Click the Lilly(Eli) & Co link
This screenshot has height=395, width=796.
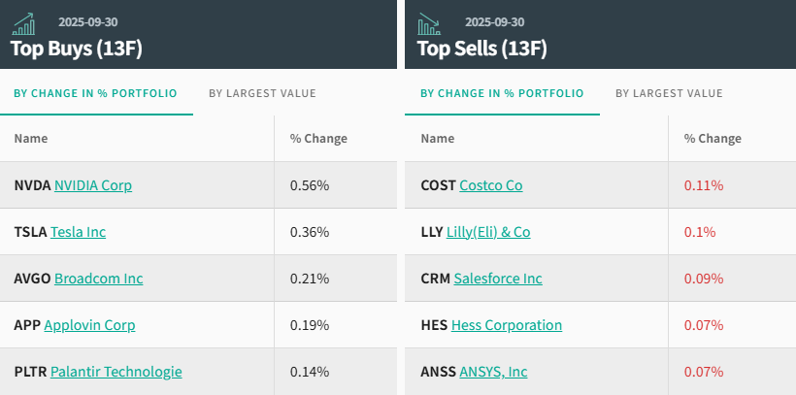click(488, 232)
